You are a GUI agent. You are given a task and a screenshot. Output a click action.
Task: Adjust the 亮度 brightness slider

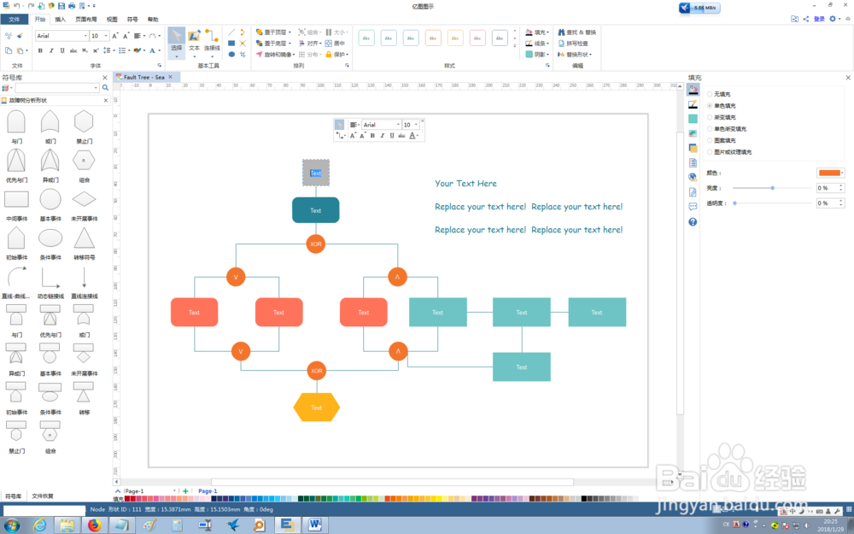pos(772,188)
